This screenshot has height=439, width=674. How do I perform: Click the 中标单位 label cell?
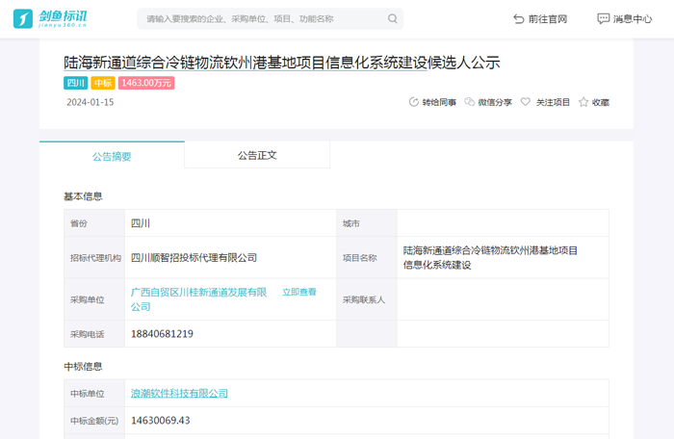point(94,393)
